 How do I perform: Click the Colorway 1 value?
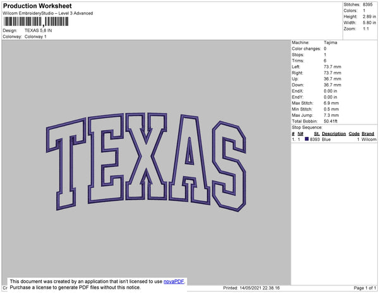[35, 36]
